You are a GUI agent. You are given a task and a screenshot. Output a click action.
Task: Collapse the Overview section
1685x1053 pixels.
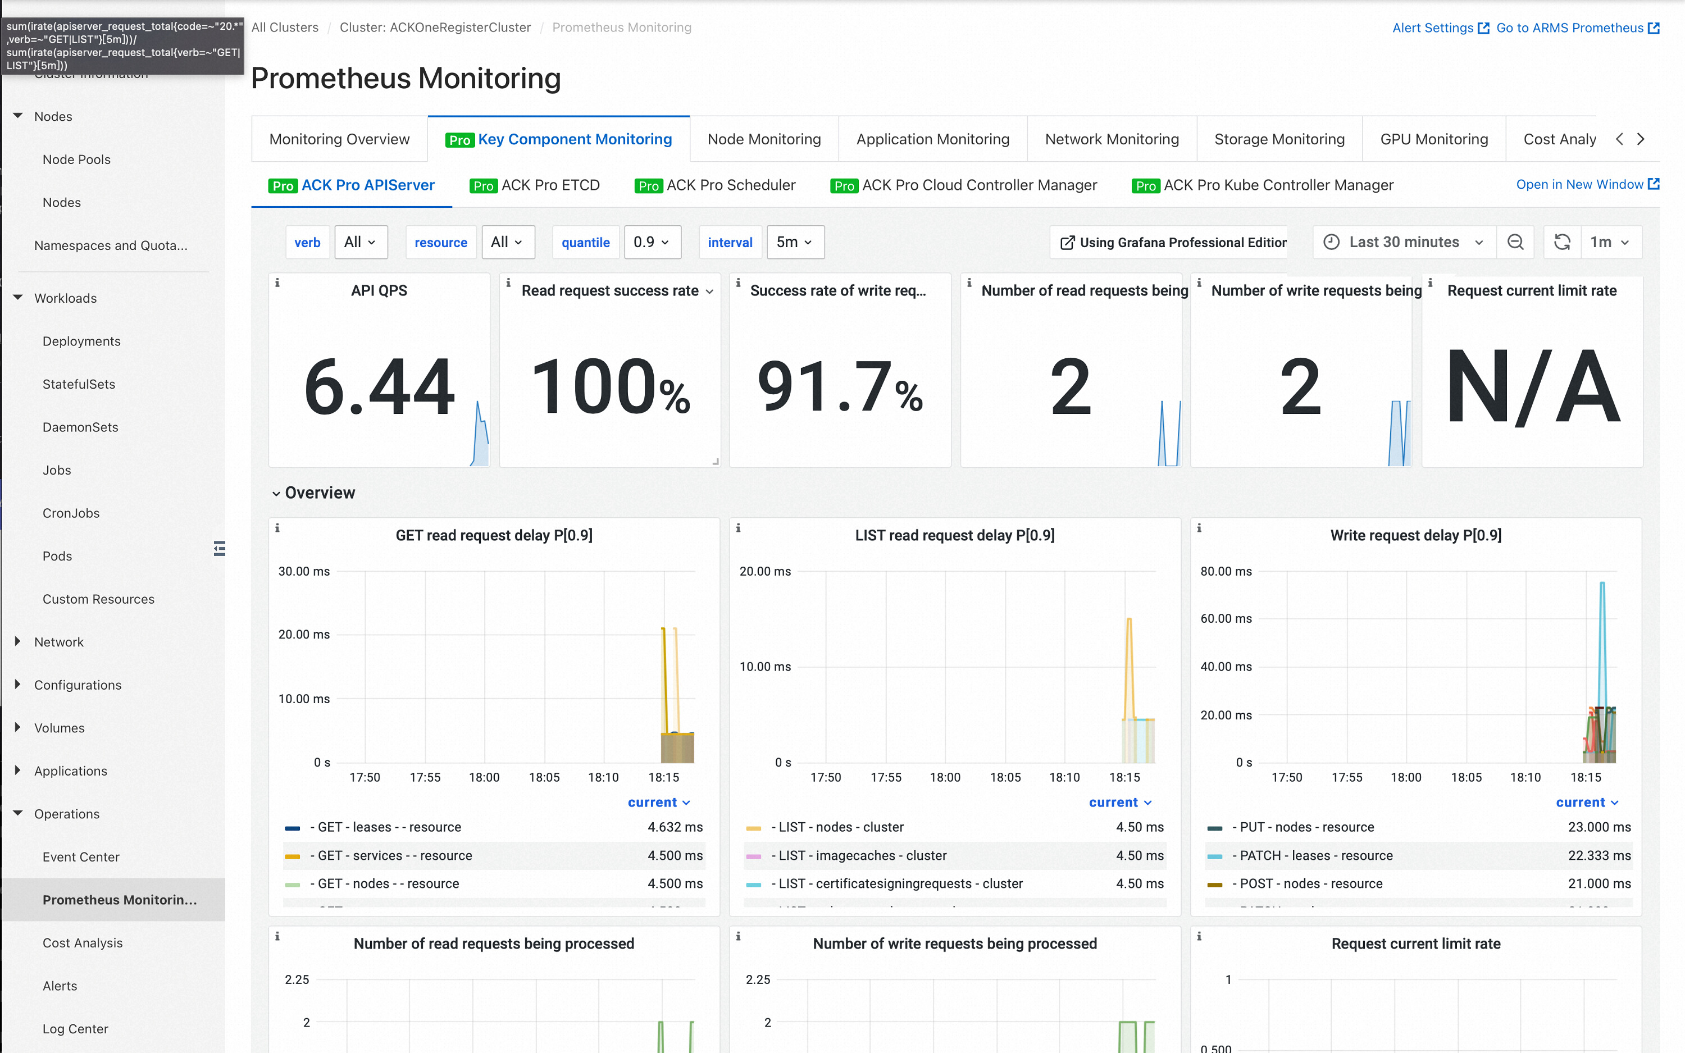click(x=313, y=493)
